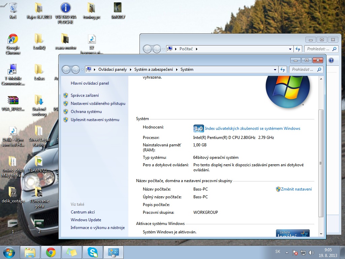
Task: Show hidden tray icons arrow
Action: tap(286, 252)
